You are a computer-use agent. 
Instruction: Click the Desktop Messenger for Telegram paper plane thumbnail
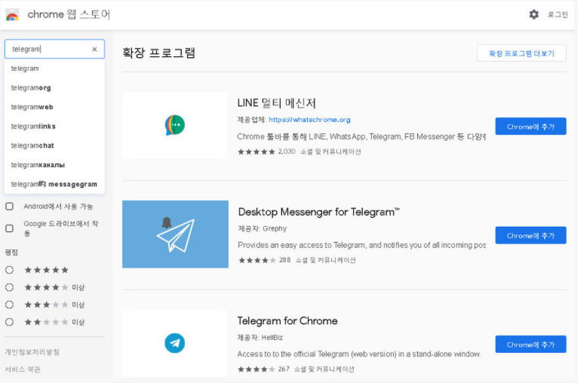pyautogui.click(x=175, y=234)
